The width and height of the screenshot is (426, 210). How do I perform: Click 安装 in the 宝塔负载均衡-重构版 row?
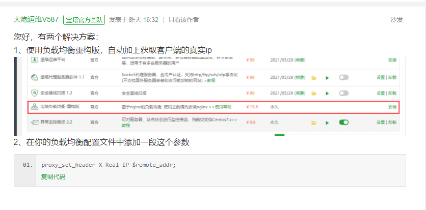(x=392, y=107)
